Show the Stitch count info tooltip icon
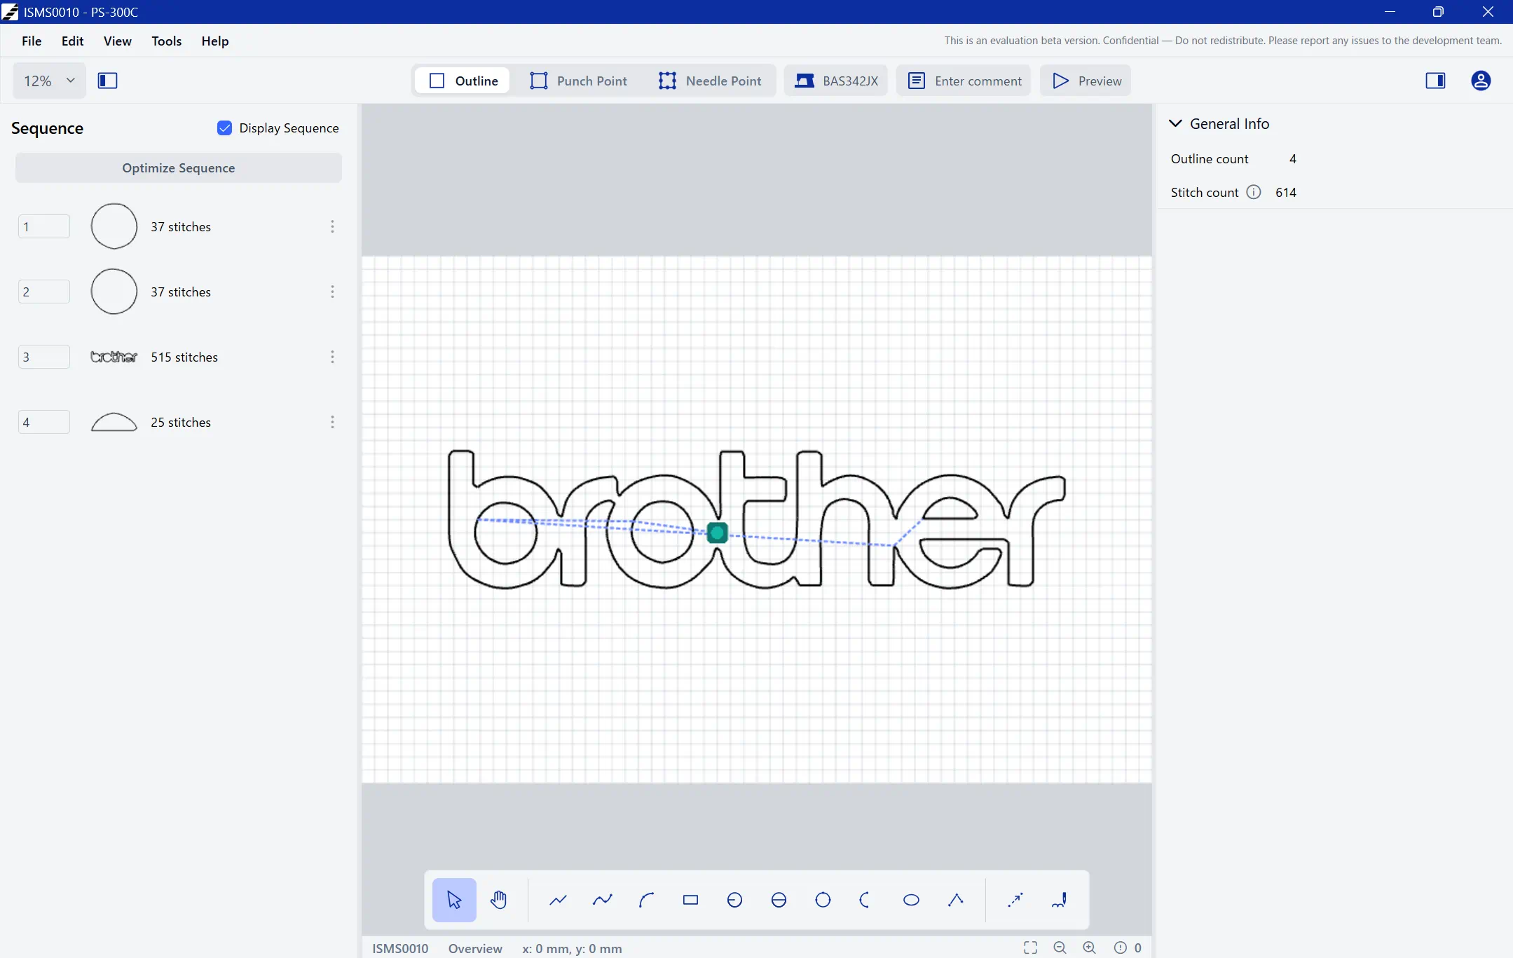The height and width of the screenshot is (958, 1513). tap(1254, 192)
